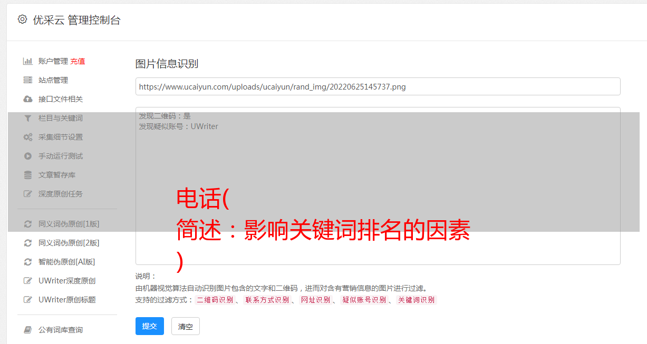Image resolution: width=647 pixels, height=344 pixels.
Task: Open 采集细节设置 via its gears icon
Action: [x=28, y=137]
